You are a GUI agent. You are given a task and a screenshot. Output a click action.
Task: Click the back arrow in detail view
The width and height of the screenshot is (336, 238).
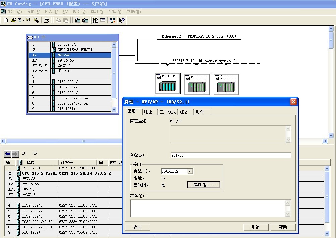(8, 154)
